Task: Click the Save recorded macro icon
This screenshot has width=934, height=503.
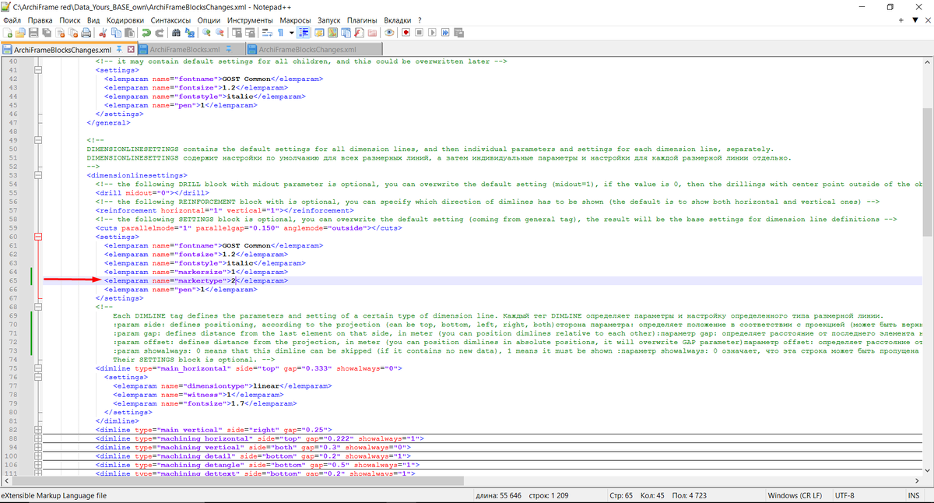Action: click(458, 33)
